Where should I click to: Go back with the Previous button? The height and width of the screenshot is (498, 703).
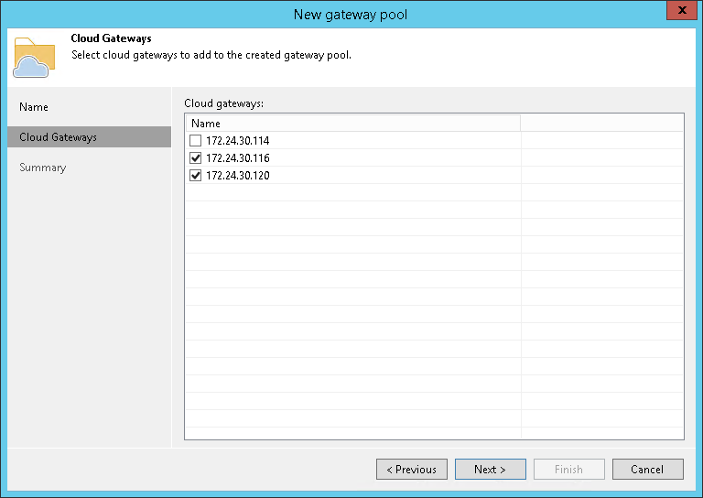412,470
